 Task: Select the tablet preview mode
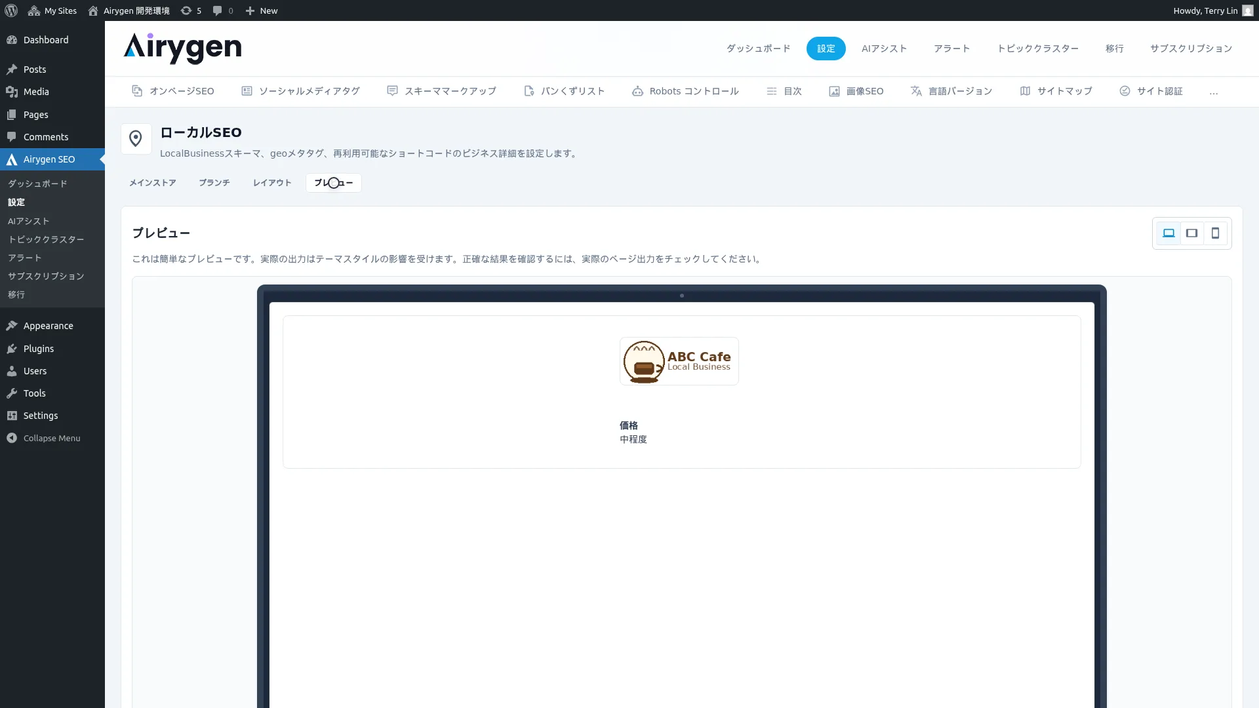point(1192,233)
